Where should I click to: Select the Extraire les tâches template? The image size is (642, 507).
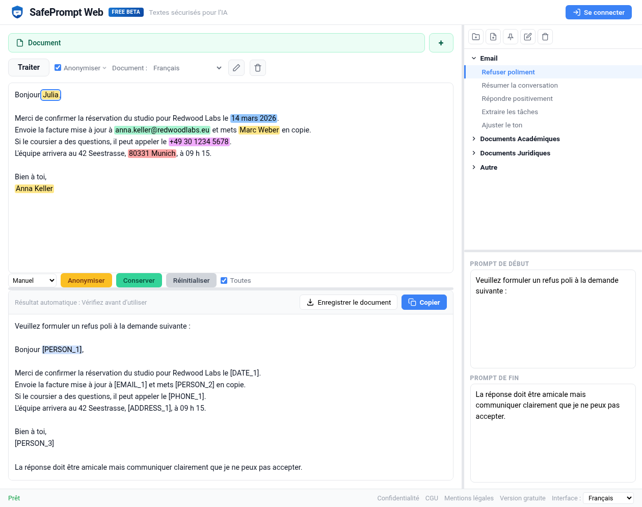point(510,112)
